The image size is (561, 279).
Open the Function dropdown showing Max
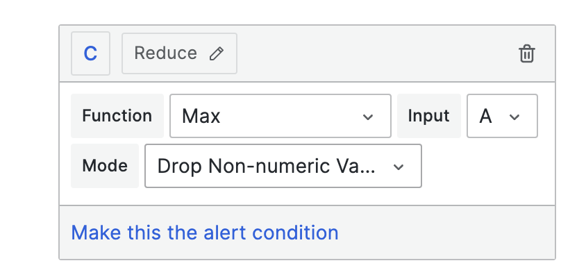280,116
